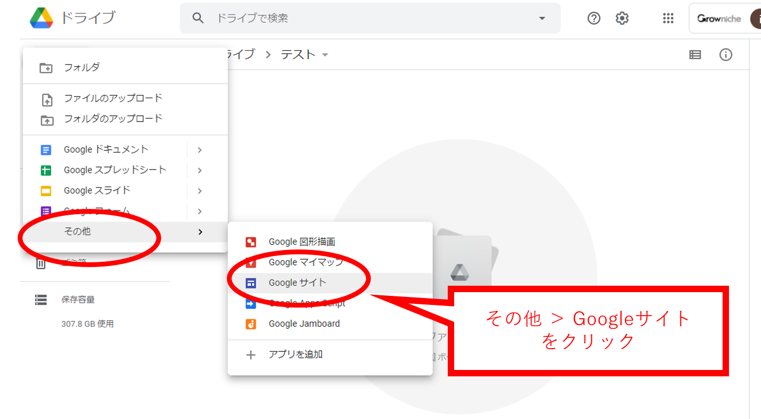Expand Google スプレッドシート submenu arrow

pos(200,171)
